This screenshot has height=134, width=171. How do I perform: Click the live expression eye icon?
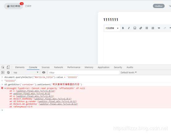pyautogui.click(x=44, y=72)
